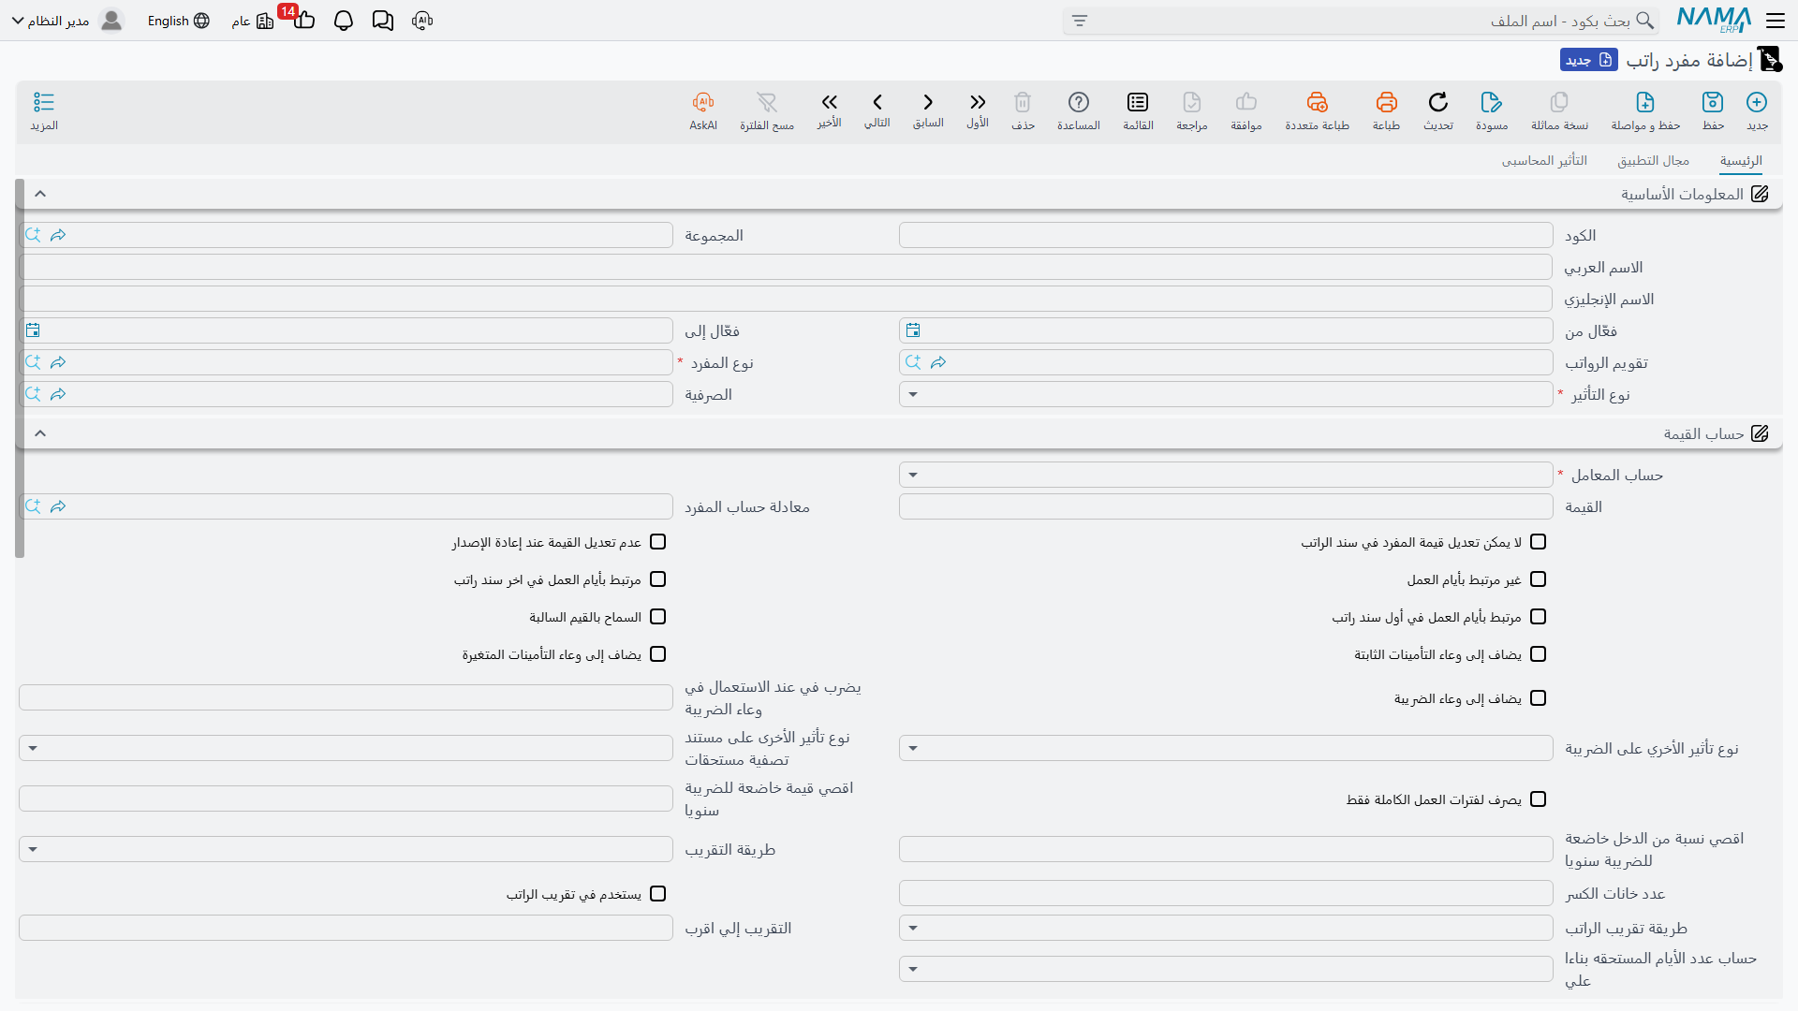This screenshot has width=1798, height=1011.
Task: Check غير مرتبط بأيام العمل
Action: tap(1538, 579)
